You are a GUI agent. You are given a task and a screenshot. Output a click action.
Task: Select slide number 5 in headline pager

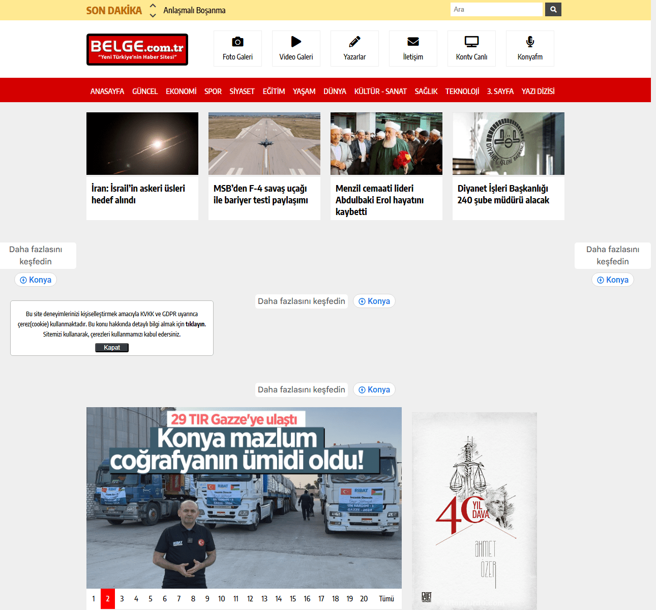coord(151,599)
